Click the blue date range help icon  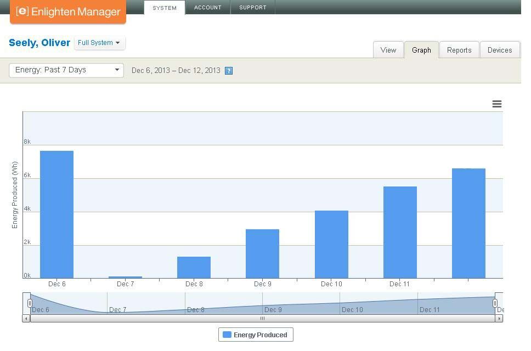point(229,71)
